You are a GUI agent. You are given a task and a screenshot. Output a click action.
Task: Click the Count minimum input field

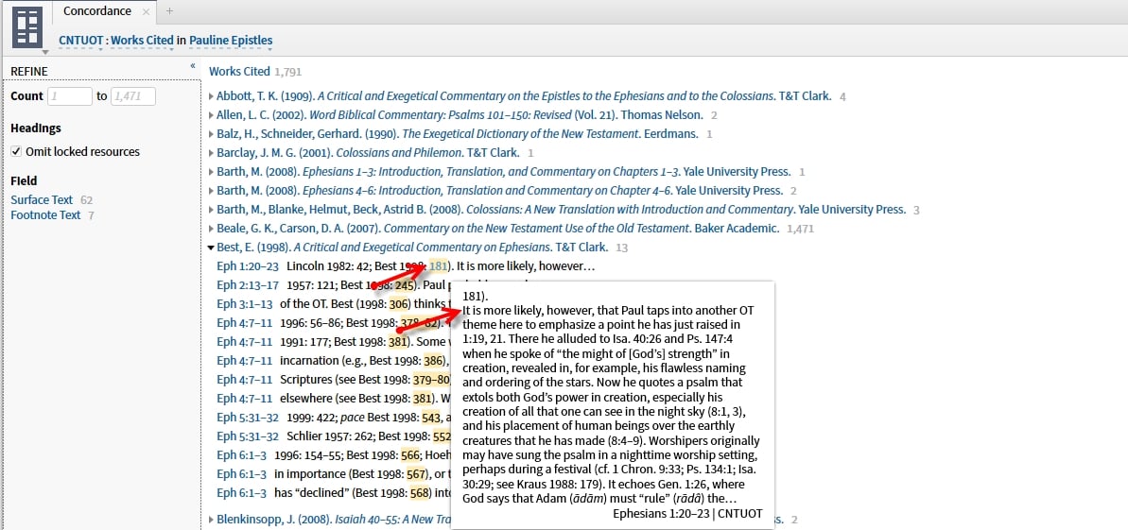[x=70, y=96]
